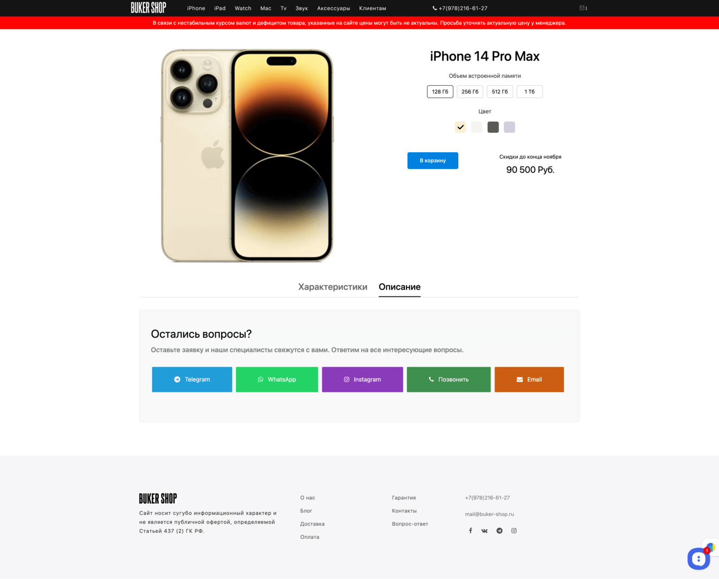
Task: Select the 128 Гб memory option
Action: coord(440,92)
